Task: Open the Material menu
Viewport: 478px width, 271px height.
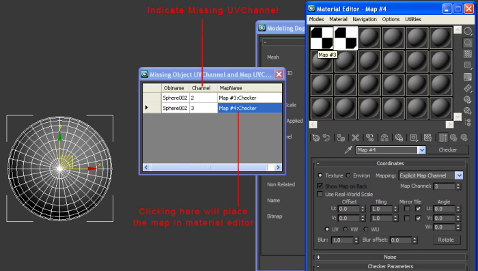Action: pos(338,19)
